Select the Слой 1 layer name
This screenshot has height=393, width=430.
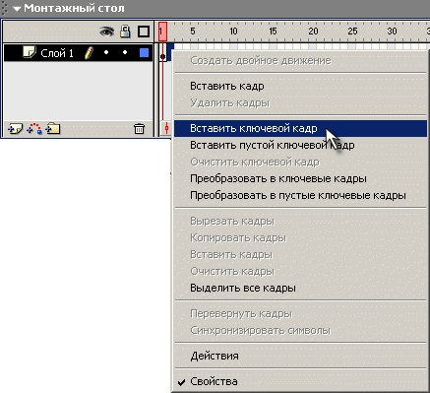[x=57, y=53]
